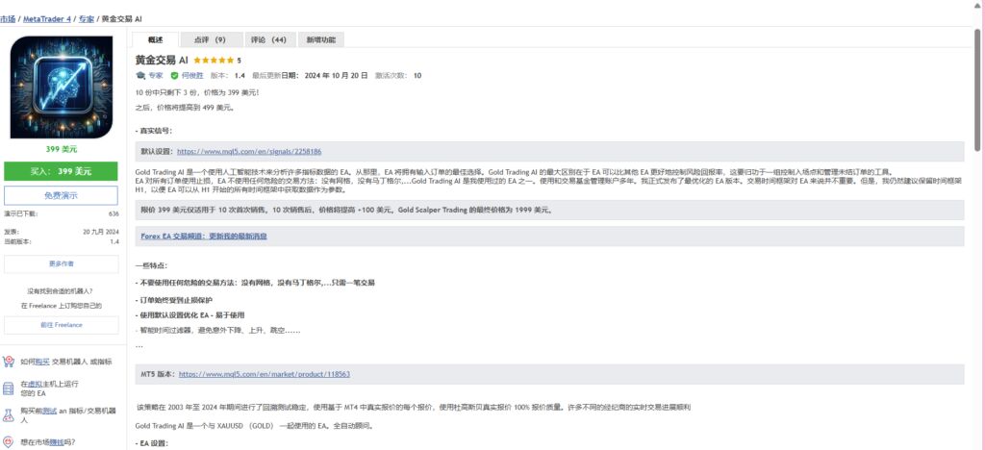Click the 一些特点 heading

[x=151, y=265]
